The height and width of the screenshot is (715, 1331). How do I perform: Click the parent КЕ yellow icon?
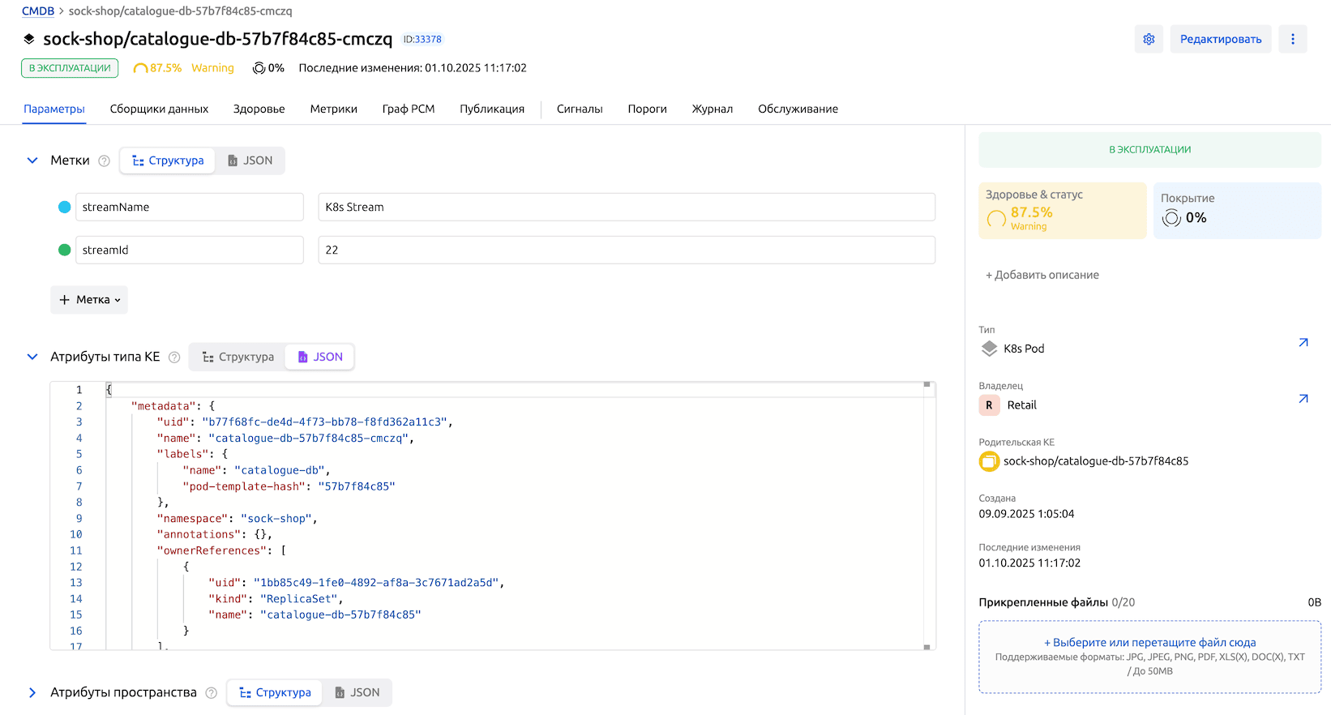(x=989, y=461)
